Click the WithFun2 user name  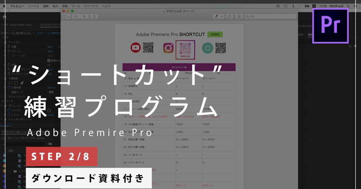(x=336, y=6)
